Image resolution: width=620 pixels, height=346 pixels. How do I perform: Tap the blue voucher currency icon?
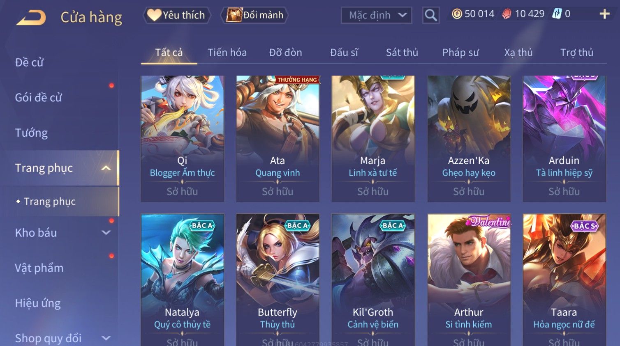coord(557,14)
